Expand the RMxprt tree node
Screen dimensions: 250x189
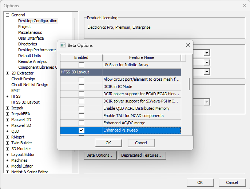[x=7, y=137]
